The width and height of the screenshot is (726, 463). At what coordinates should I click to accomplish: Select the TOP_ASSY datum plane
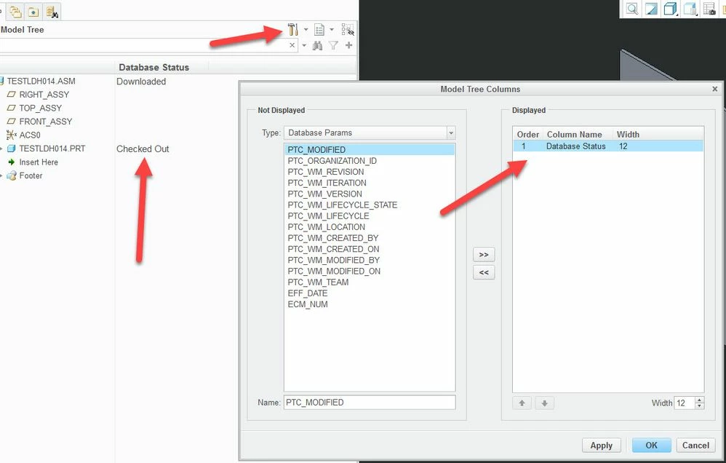pos(40,108)
